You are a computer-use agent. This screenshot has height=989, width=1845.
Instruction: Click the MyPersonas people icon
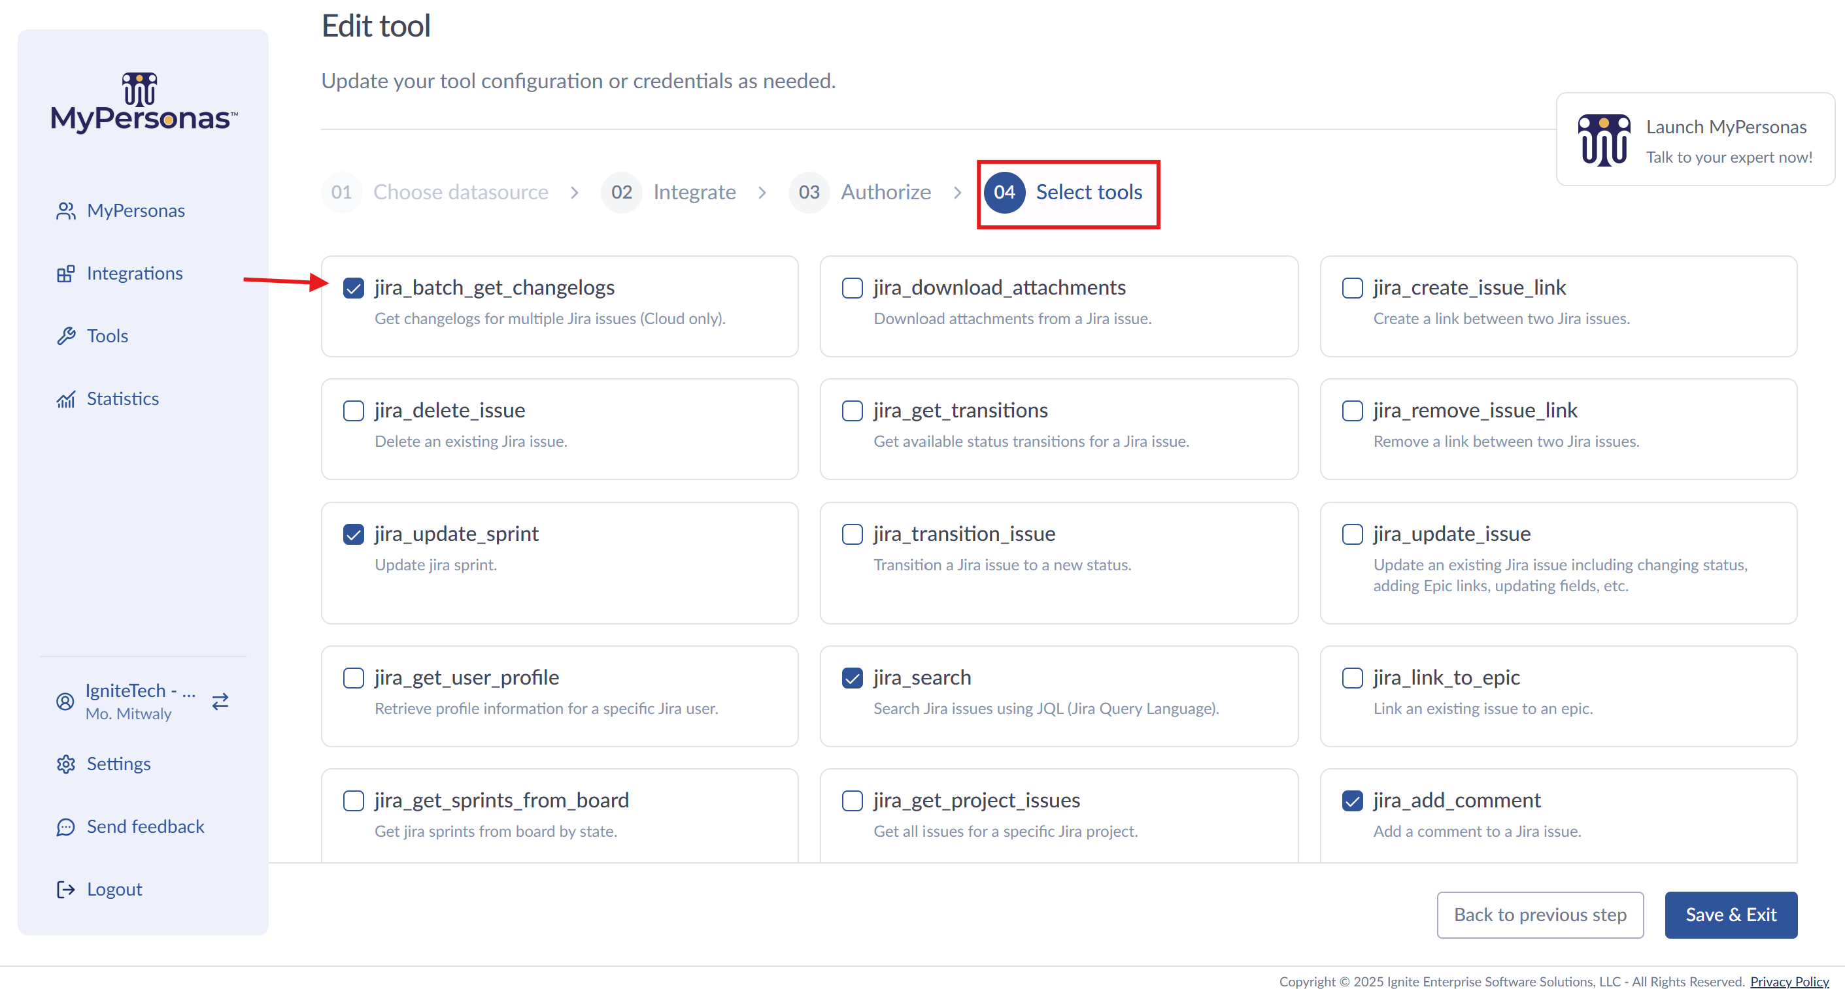(66, 210)
